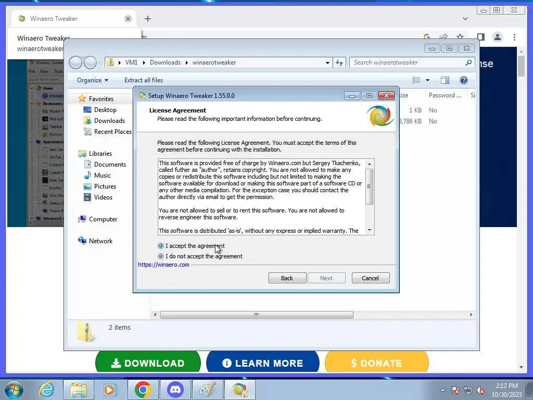Image resolution: width=533 pixels, height=400 pixels.
Task: Click the search magnifier icon in Explorer
Action: [x=469, y=63]
